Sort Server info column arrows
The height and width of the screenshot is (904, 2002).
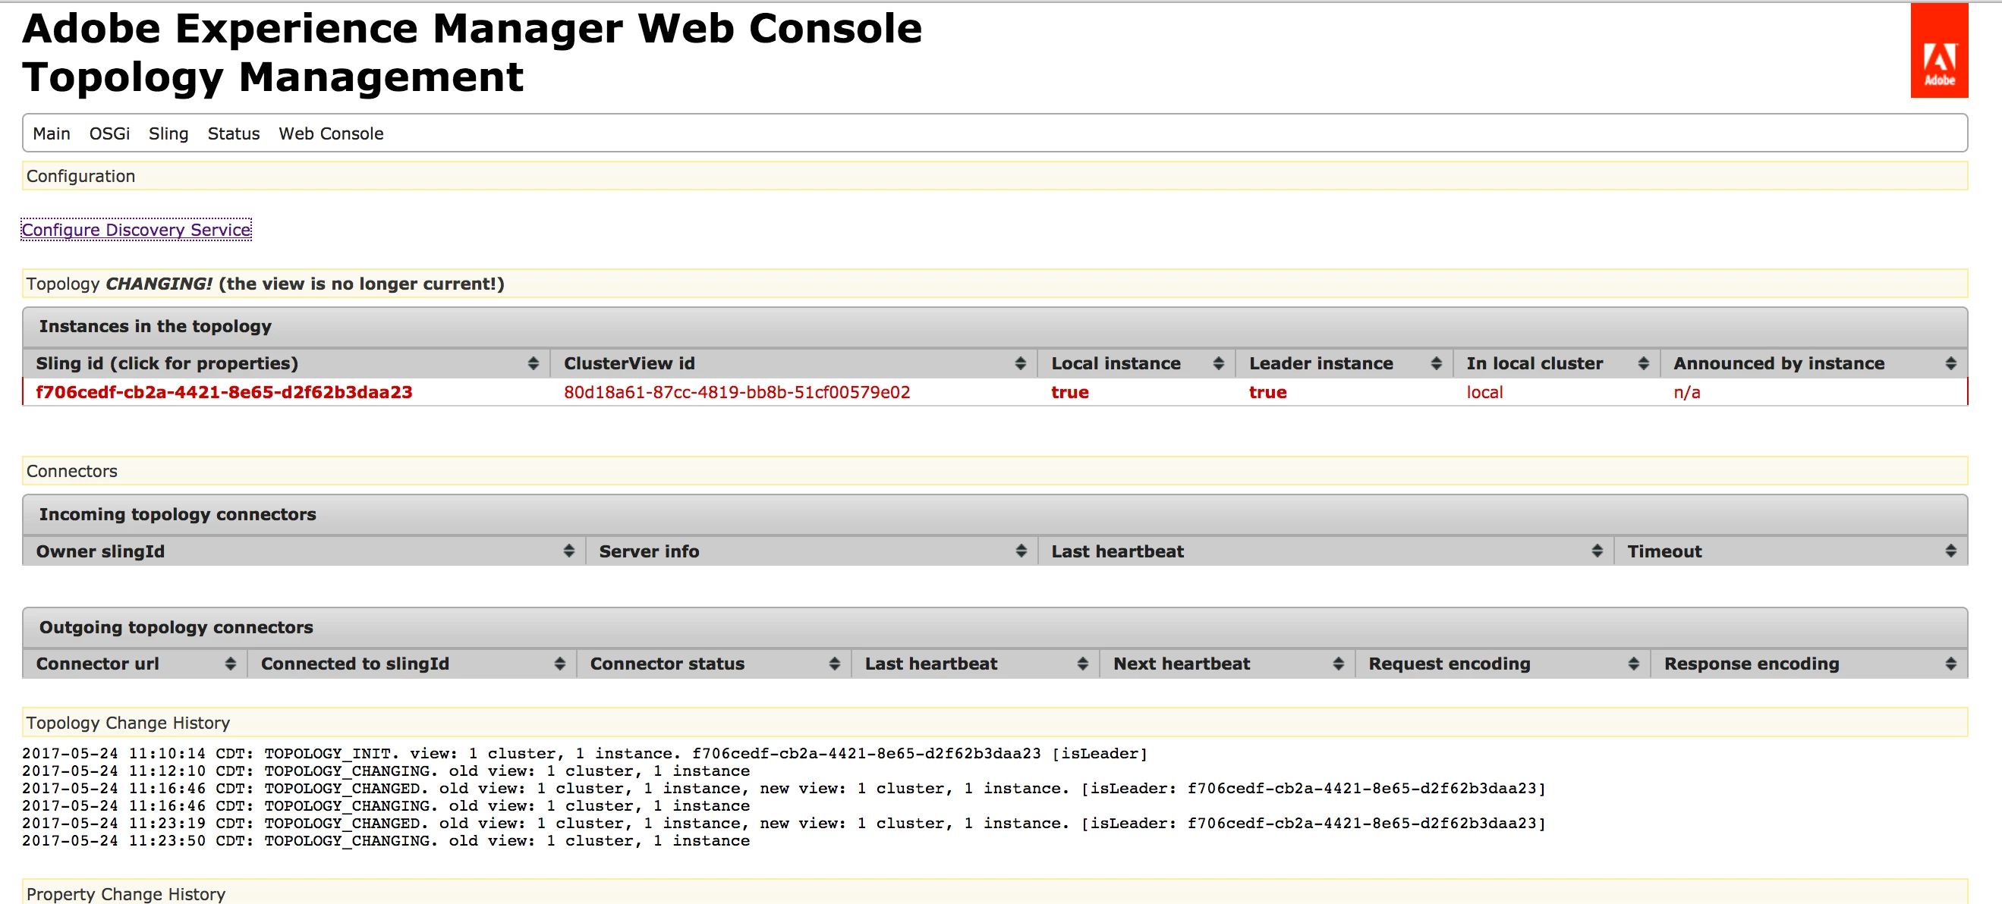coord(1021,551)
